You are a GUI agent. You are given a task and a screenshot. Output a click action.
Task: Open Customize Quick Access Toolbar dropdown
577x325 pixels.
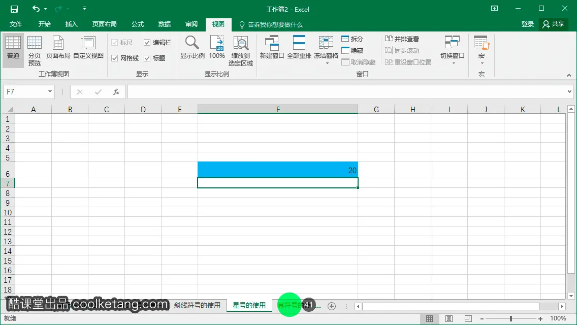(x=84, y=8)
